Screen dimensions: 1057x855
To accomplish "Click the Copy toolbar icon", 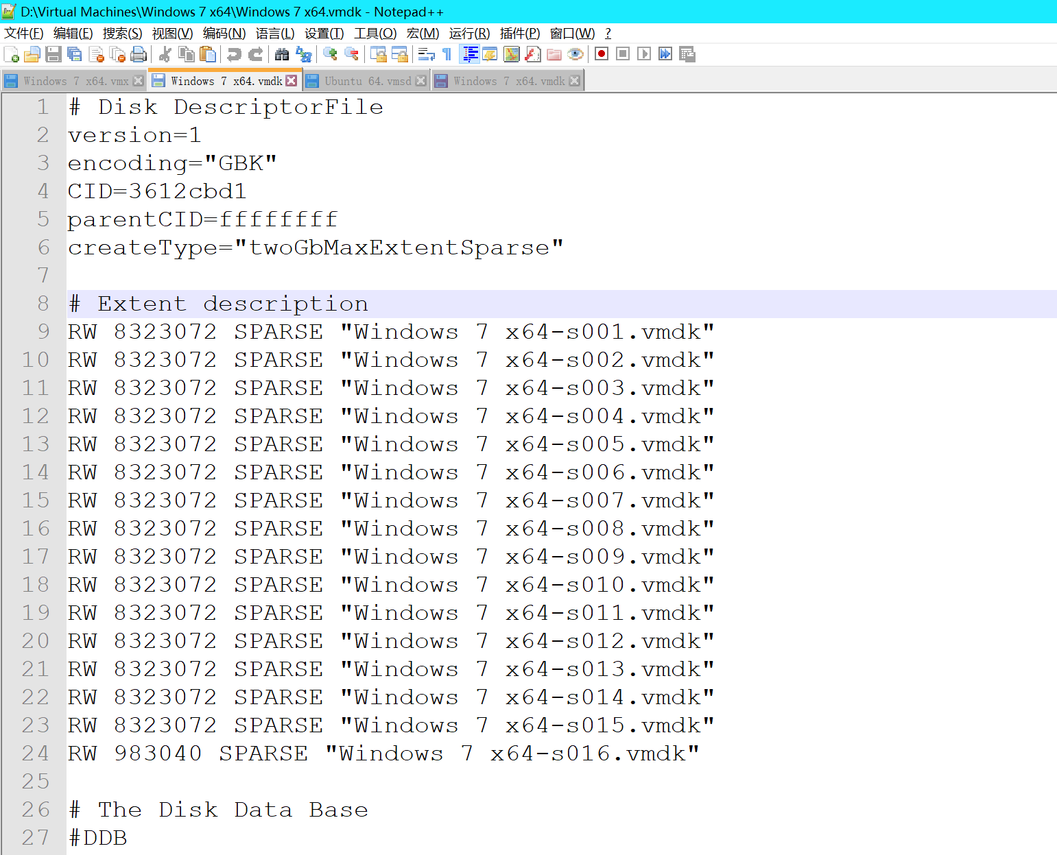I will [x=186, y=54].
